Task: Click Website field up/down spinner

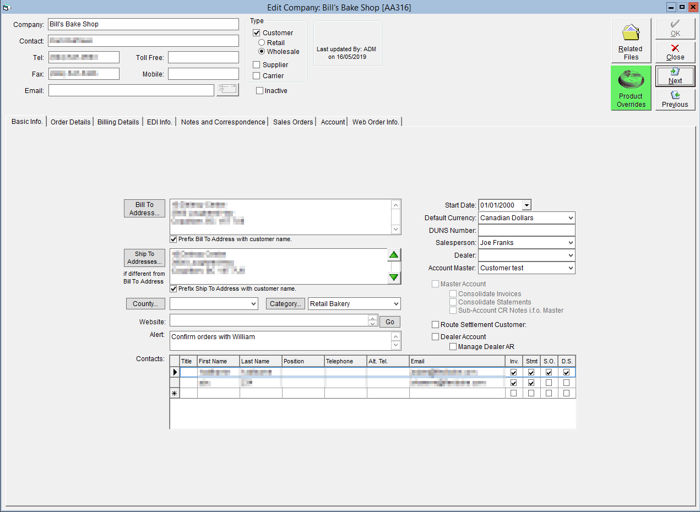Action: tap(373, 321)
